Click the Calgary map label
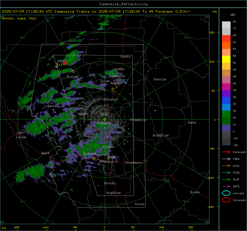The height and width of the screenshot is (231, 247). pos(107,162)
